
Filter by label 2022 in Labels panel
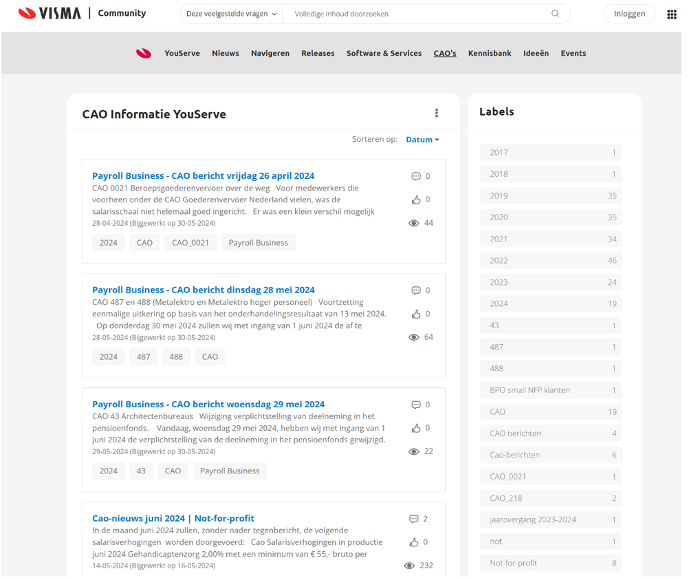click(551, 261)
